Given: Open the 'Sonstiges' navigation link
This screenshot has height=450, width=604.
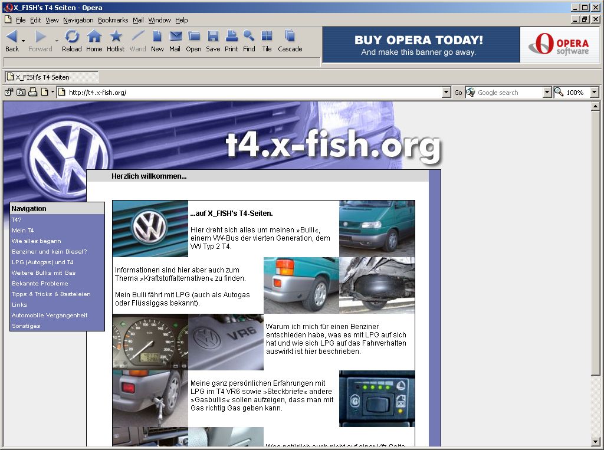Looking at the screenshot, I should pos(26,326).
